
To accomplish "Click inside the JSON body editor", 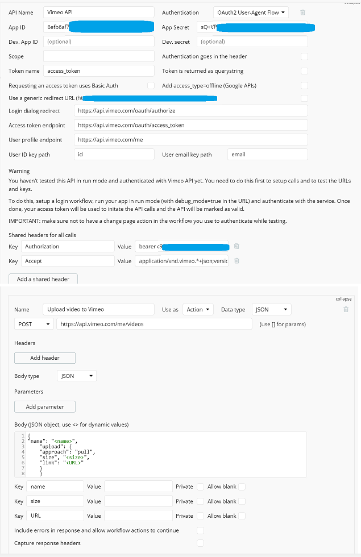I will coord(160,455).
